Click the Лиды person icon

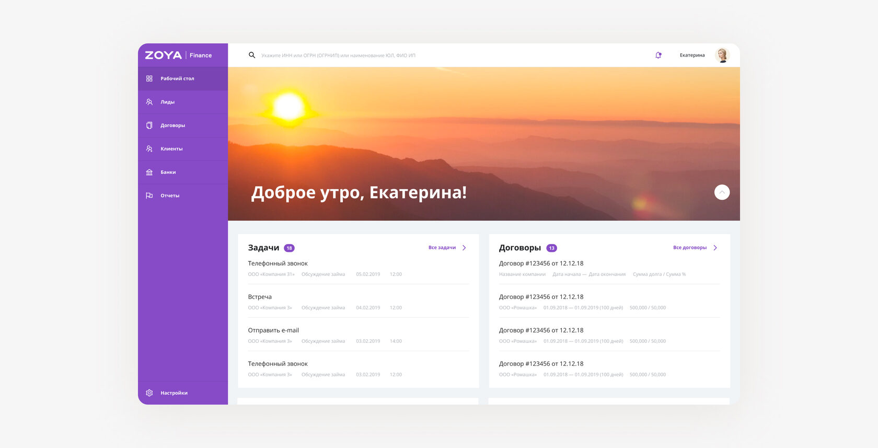[149, 102]
